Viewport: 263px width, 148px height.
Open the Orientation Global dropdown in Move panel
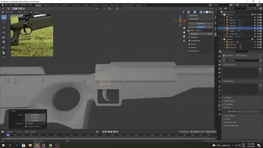35,123
